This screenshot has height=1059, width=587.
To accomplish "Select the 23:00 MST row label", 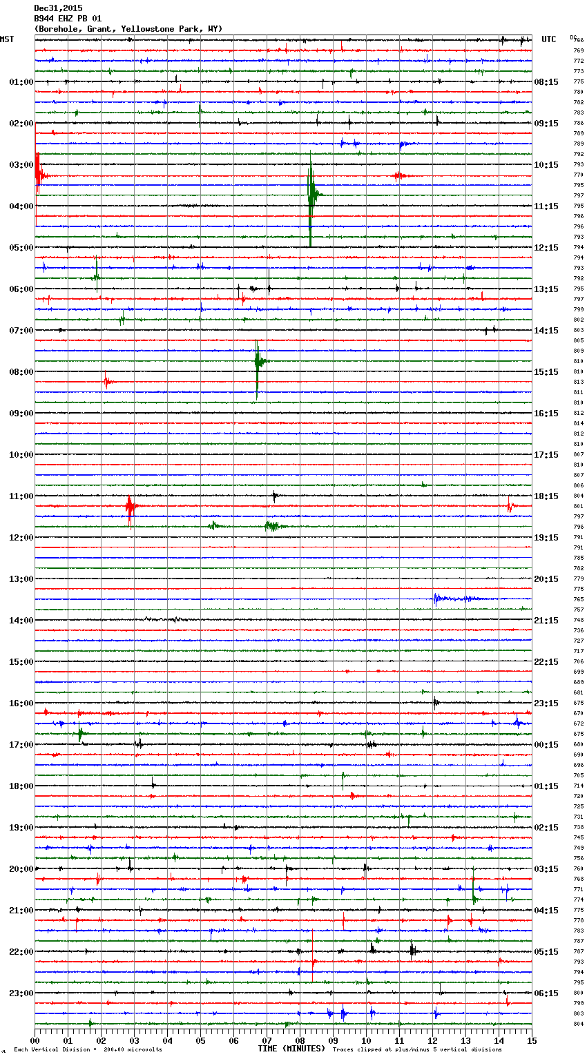I will [21, 993].
